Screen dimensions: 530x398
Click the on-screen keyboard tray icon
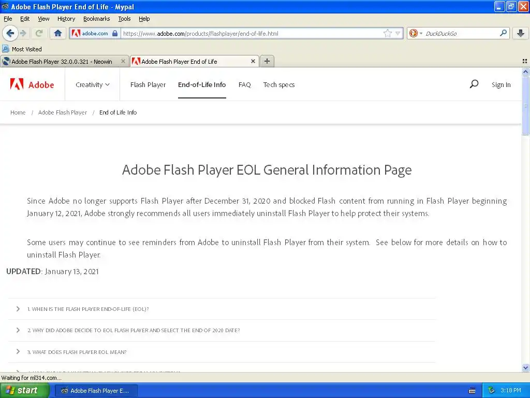472,391
